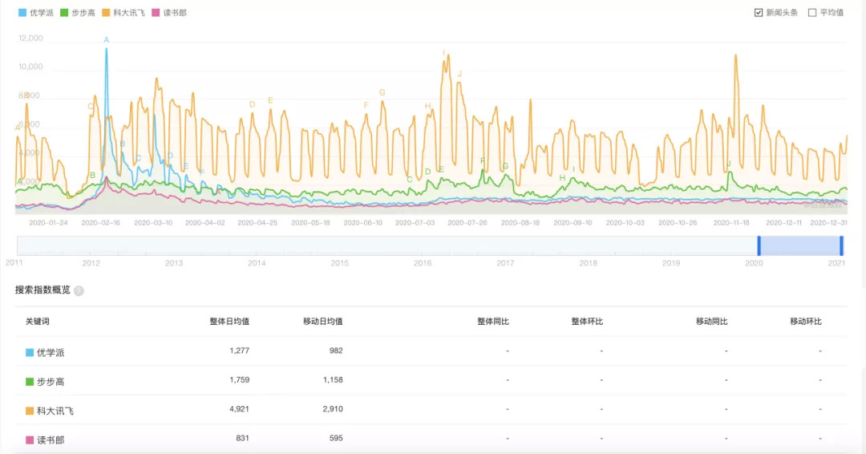Click the 移动日均值 column header
Viewport: 866px width, 454px height.
[x=322, y=322]
